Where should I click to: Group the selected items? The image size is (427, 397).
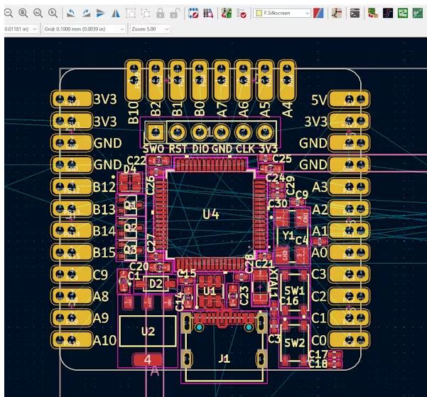point(131,13)
